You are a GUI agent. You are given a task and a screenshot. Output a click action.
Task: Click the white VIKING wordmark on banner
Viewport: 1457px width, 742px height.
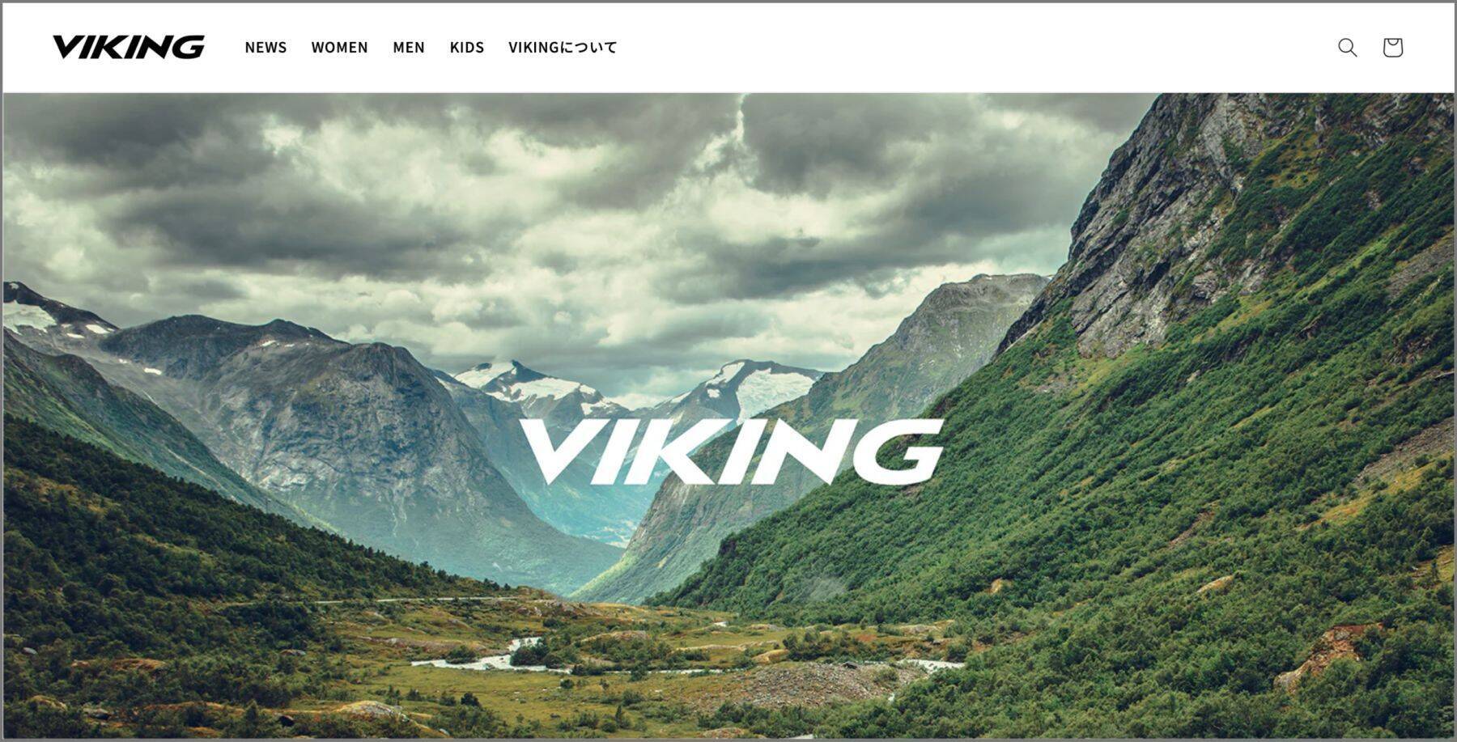(731, 452)
